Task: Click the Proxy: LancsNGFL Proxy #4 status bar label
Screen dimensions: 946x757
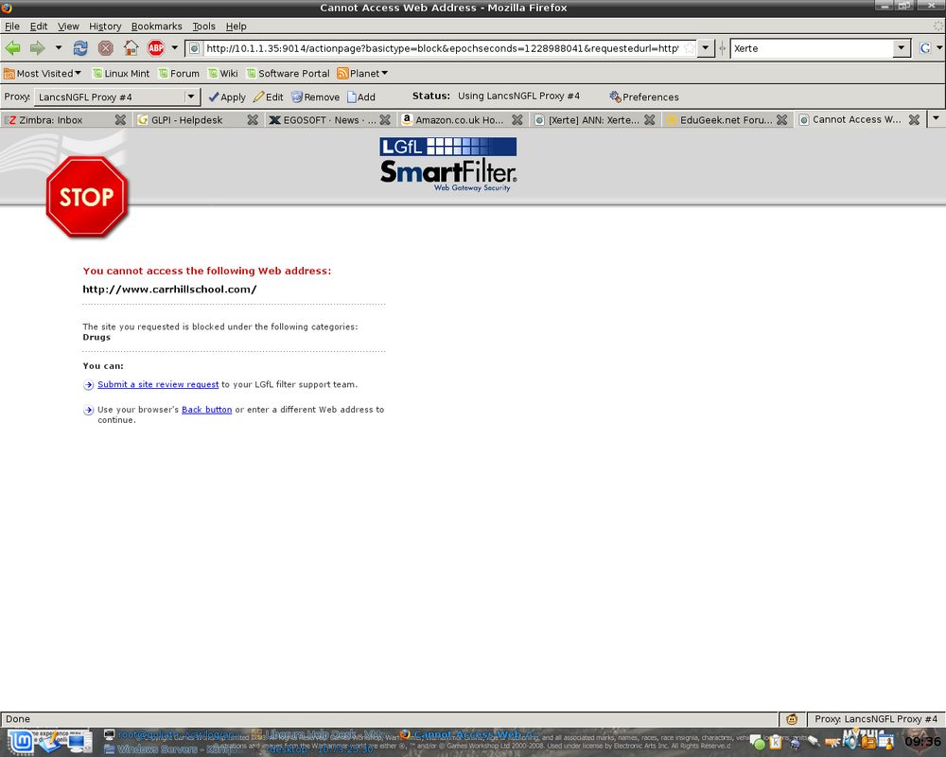Action: pyautogui.click(x=875, y=719)
